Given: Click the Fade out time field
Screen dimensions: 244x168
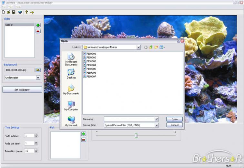Looking at the screenshot, I should click(x=29, y=143).
